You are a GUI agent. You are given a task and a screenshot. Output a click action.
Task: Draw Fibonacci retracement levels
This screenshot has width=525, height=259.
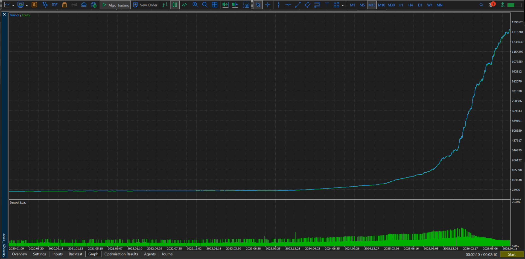click(317, 5)
